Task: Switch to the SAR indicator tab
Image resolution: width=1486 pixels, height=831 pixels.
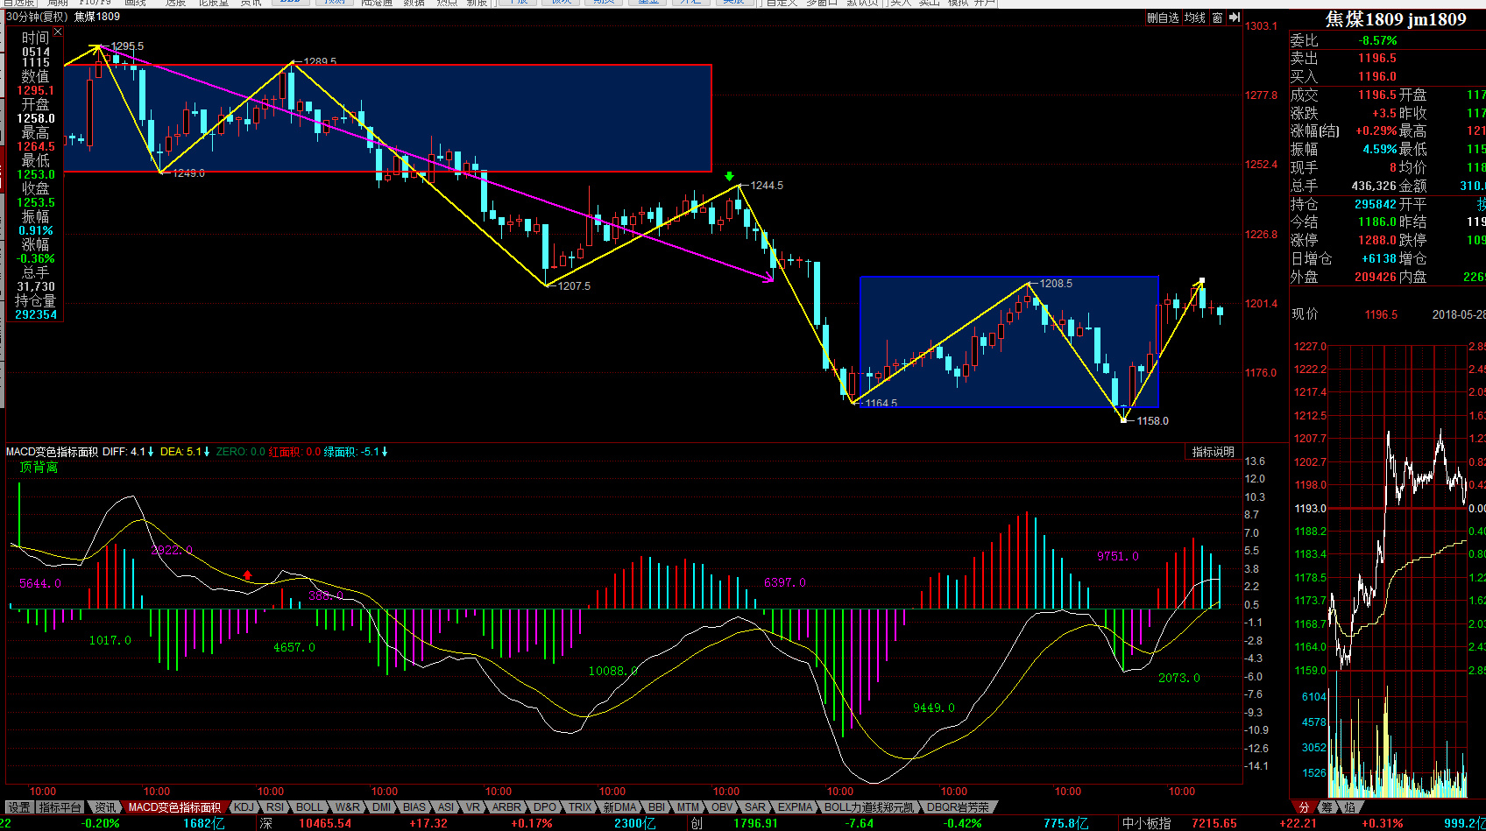Action: [x=755, y=807]
